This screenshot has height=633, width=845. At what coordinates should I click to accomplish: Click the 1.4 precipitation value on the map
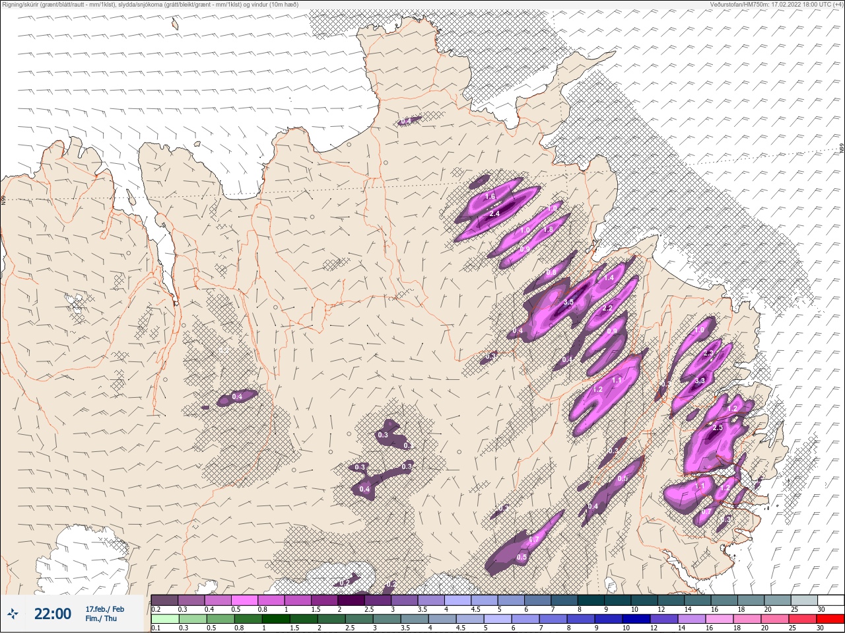609,278
